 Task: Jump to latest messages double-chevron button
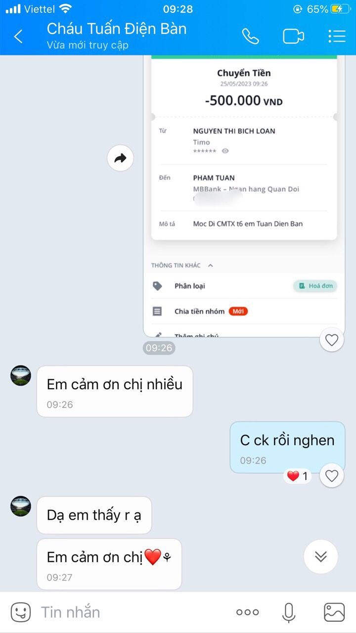[x=321, y=556]
